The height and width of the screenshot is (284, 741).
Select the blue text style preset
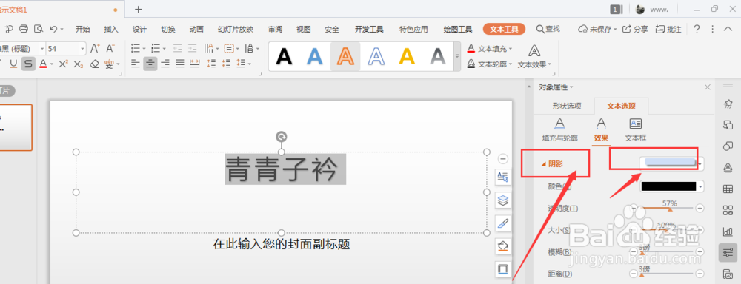(x=315, y=57)
